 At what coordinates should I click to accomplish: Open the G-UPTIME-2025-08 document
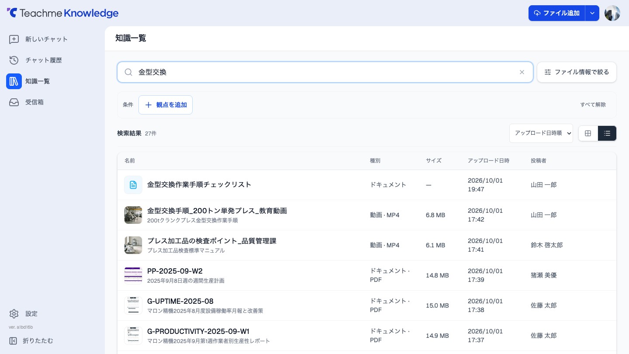point(180,301)
